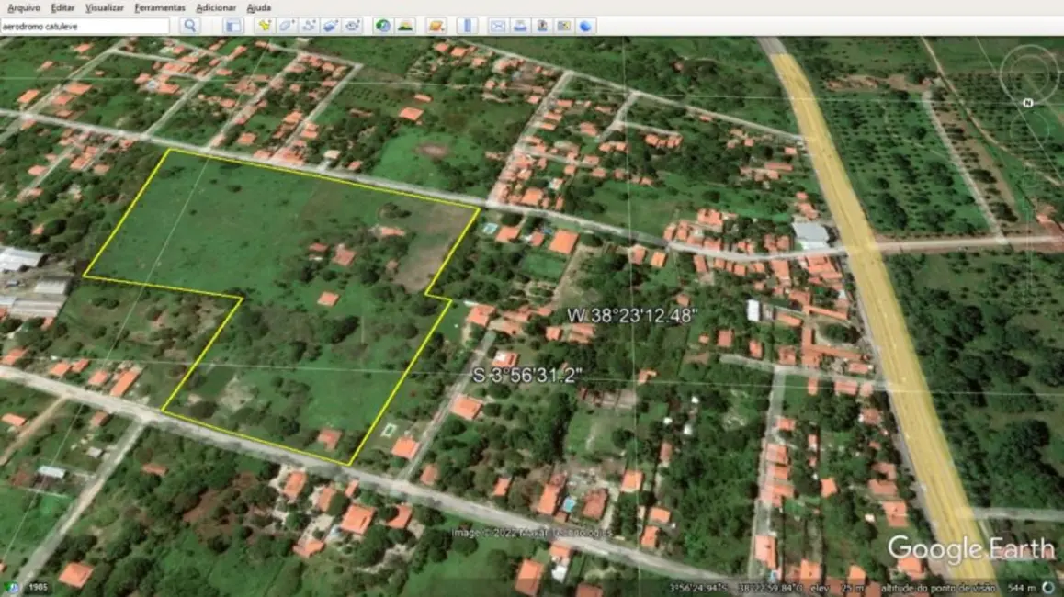Select the Add Polygon tool
This screenshot has width=1064, height=597.
click(287, 26)
